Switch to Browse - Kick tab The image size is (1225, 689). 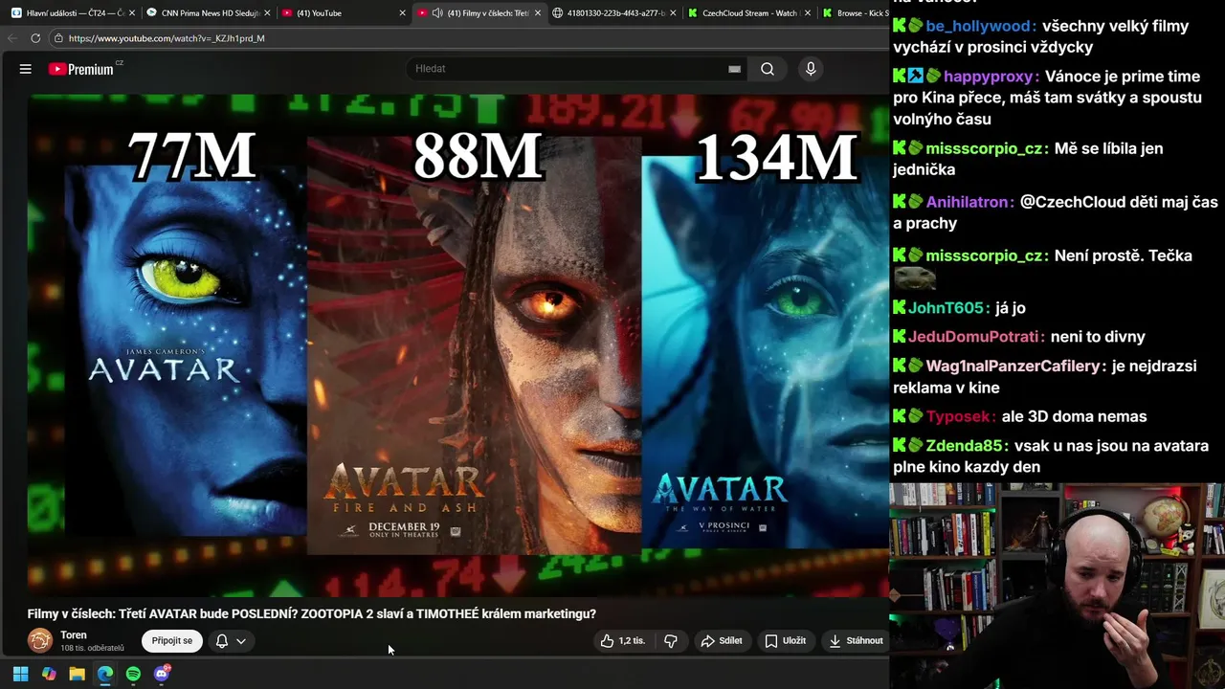[x=857, y=13]
